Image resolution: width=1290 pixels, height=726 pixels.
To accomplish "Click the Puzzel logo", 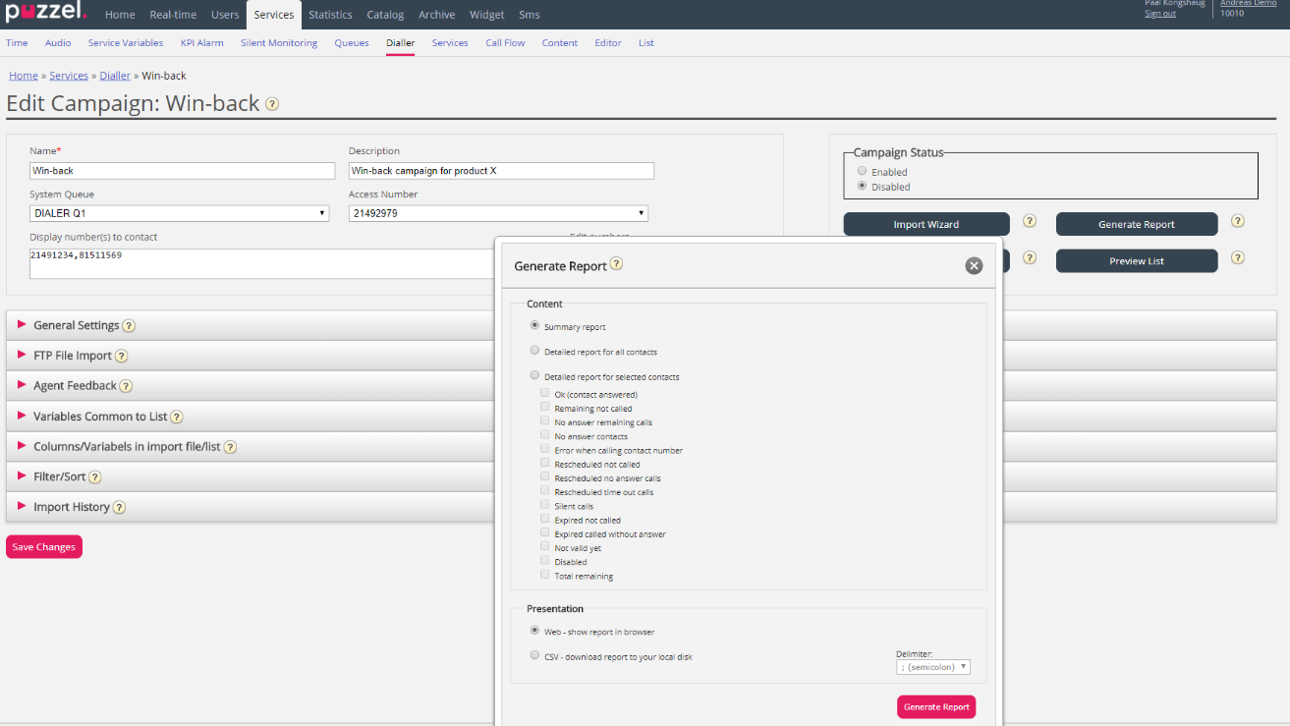I will [x=46, y=14].
